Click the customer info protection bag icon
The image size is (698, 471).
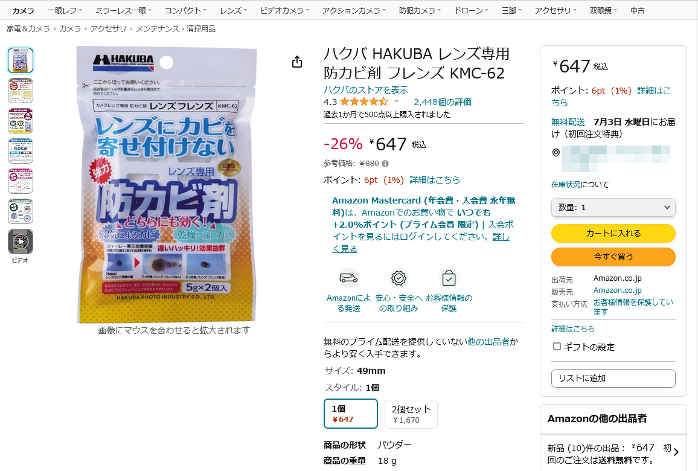449,278
